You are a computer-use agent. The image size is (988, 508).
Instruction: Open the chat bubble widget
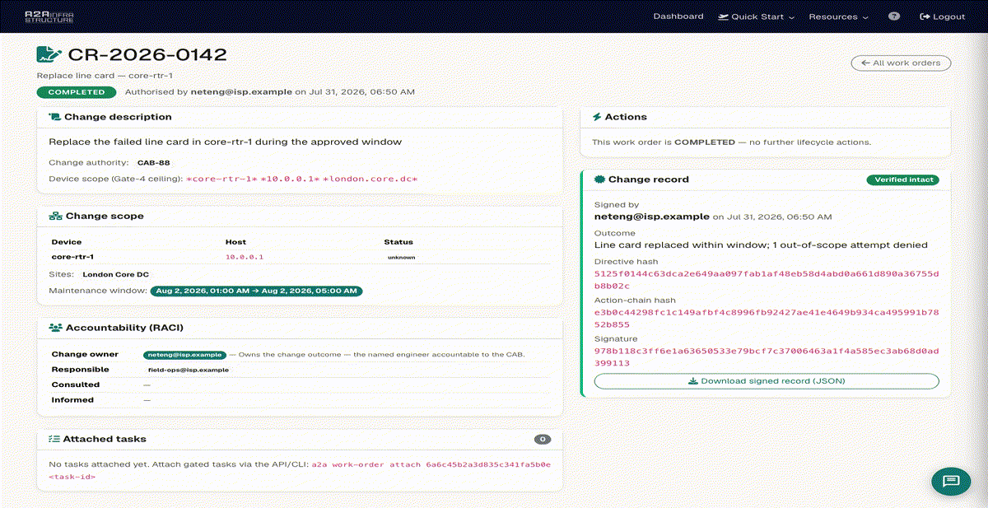951,481
